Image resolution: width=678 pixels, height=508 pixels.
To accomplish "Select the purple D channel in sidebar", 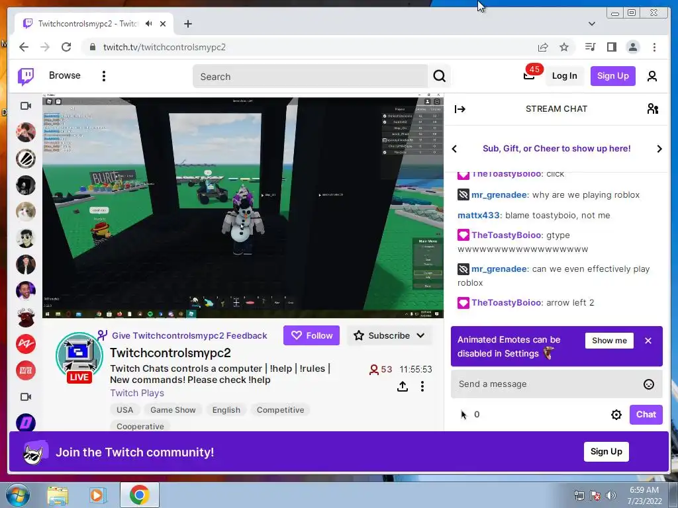I will coord(26,423).
